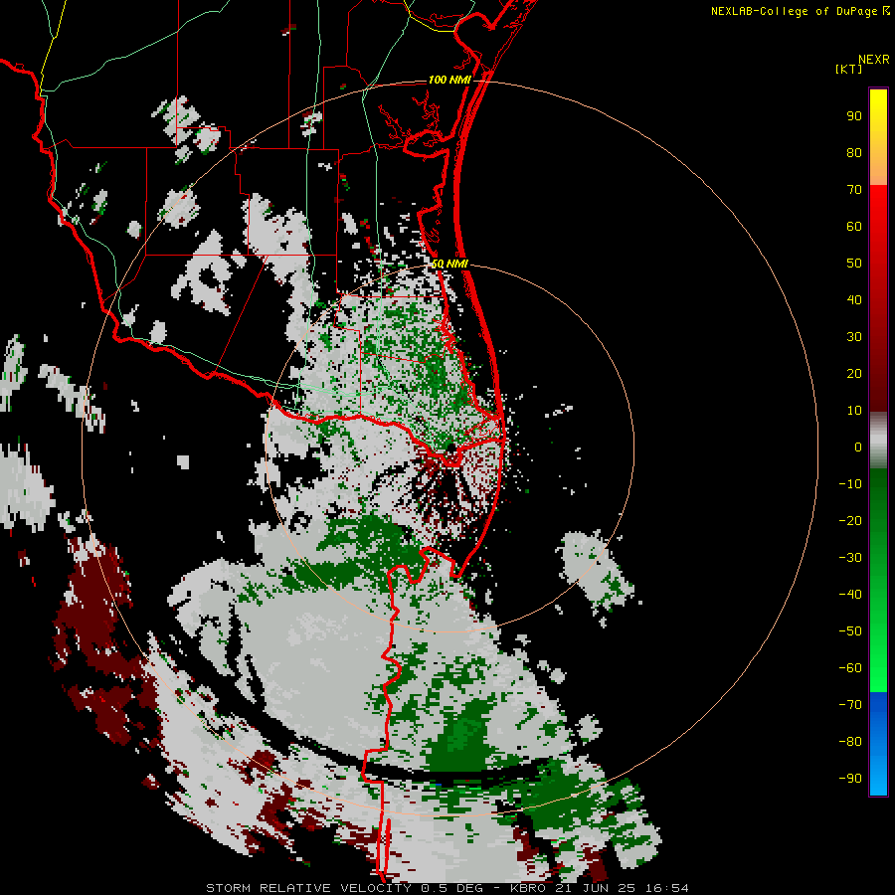The image size is (895, 895).
Task: Click the 60 knot scale value
Action: (x=854, y=226)
